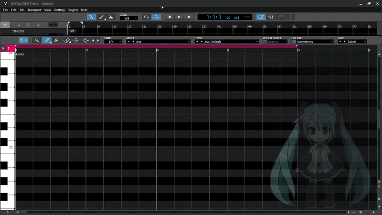Enable the ROBOT VOICE checkbox

point(265,42)
